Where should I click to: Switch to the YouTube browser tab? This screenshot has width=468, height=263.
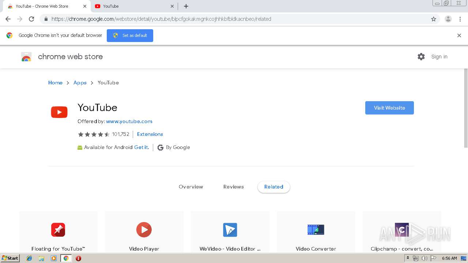tap(134, 6)
